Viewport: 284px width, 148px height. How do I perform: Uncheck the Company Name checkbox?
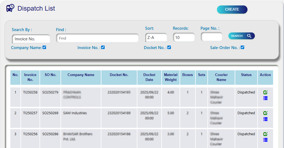pos(44,47)
